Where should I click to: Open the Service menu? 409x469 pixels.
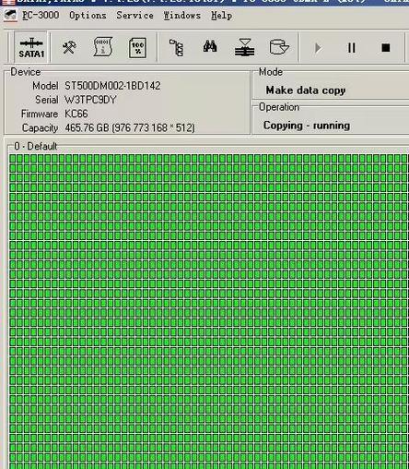pos(134,15)
